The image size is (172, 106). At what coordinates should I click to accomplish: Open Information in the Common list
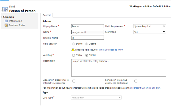[x=15, y=21]
